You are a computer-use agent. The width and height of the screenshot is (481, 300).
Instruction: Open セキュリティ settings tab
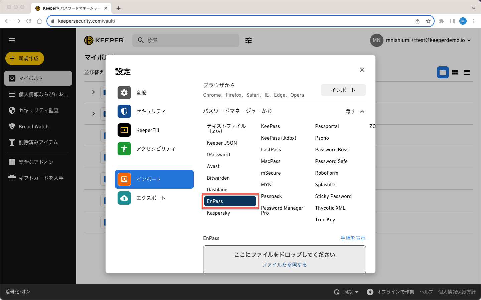tap(151, 111)
